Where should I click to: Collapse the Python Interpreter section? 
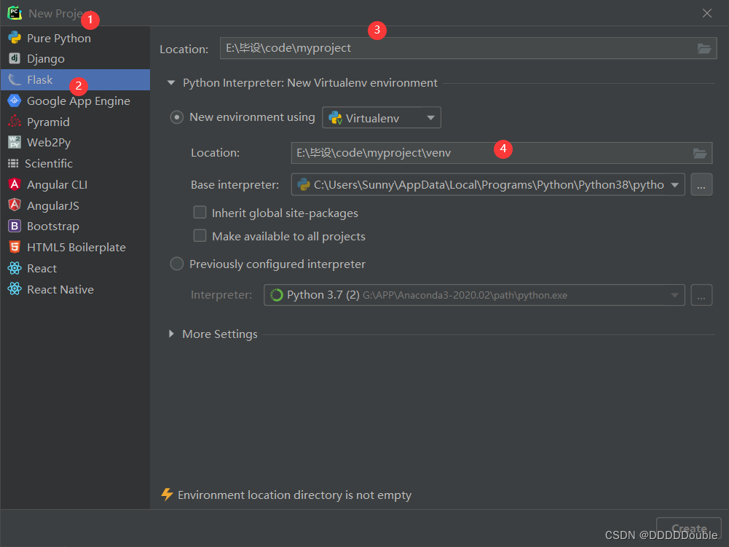click(171, 83)
